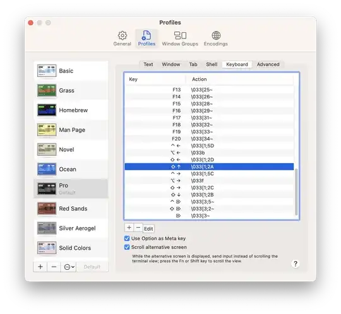Click the Edit key binding button

click(148, 229)
